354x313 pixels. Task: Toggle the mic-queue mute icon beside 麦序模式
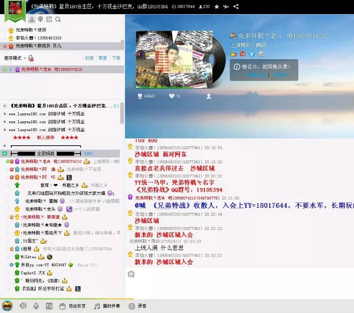coord(31,58)
